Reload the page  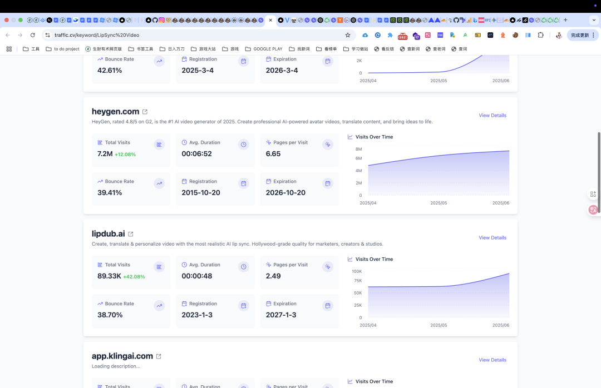coord(33,35)
